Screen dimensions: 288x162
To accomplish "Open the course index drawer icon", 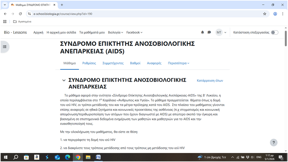I will point(5,47).
